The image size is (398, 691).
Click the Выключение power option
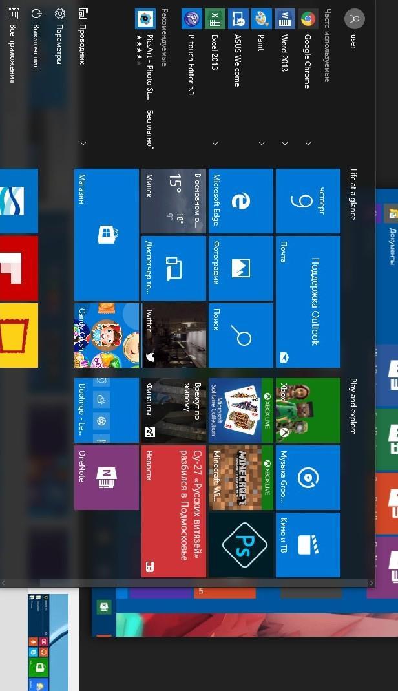[x=36, y=39]
